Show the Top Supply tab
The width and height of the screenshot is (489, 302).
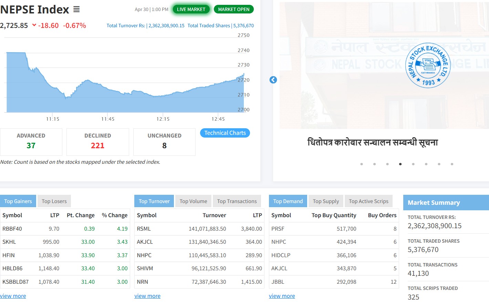pos(326,201)
